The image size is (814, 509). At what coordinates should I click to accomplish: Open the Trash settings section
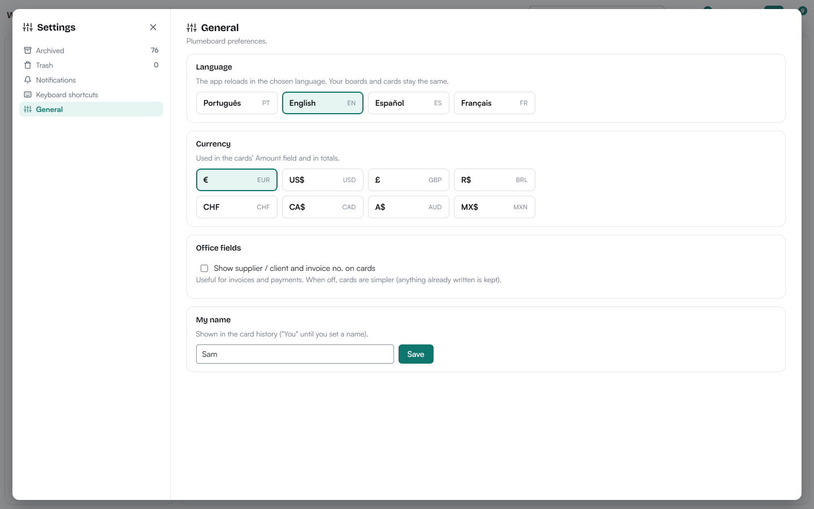[x=91, y=65]
